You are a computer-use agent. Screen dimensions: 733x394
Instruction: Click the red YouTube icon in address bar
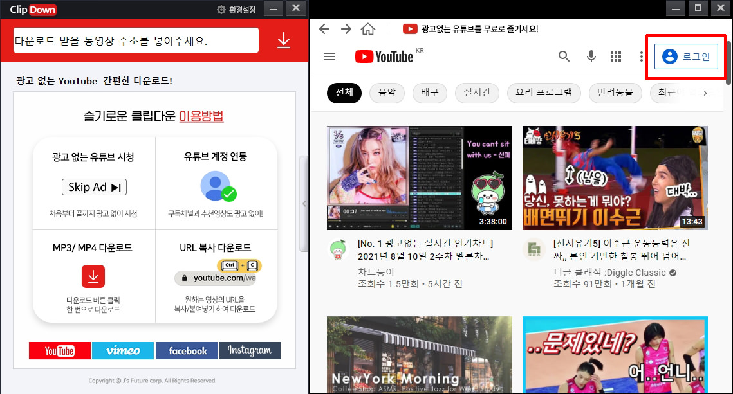410,29
